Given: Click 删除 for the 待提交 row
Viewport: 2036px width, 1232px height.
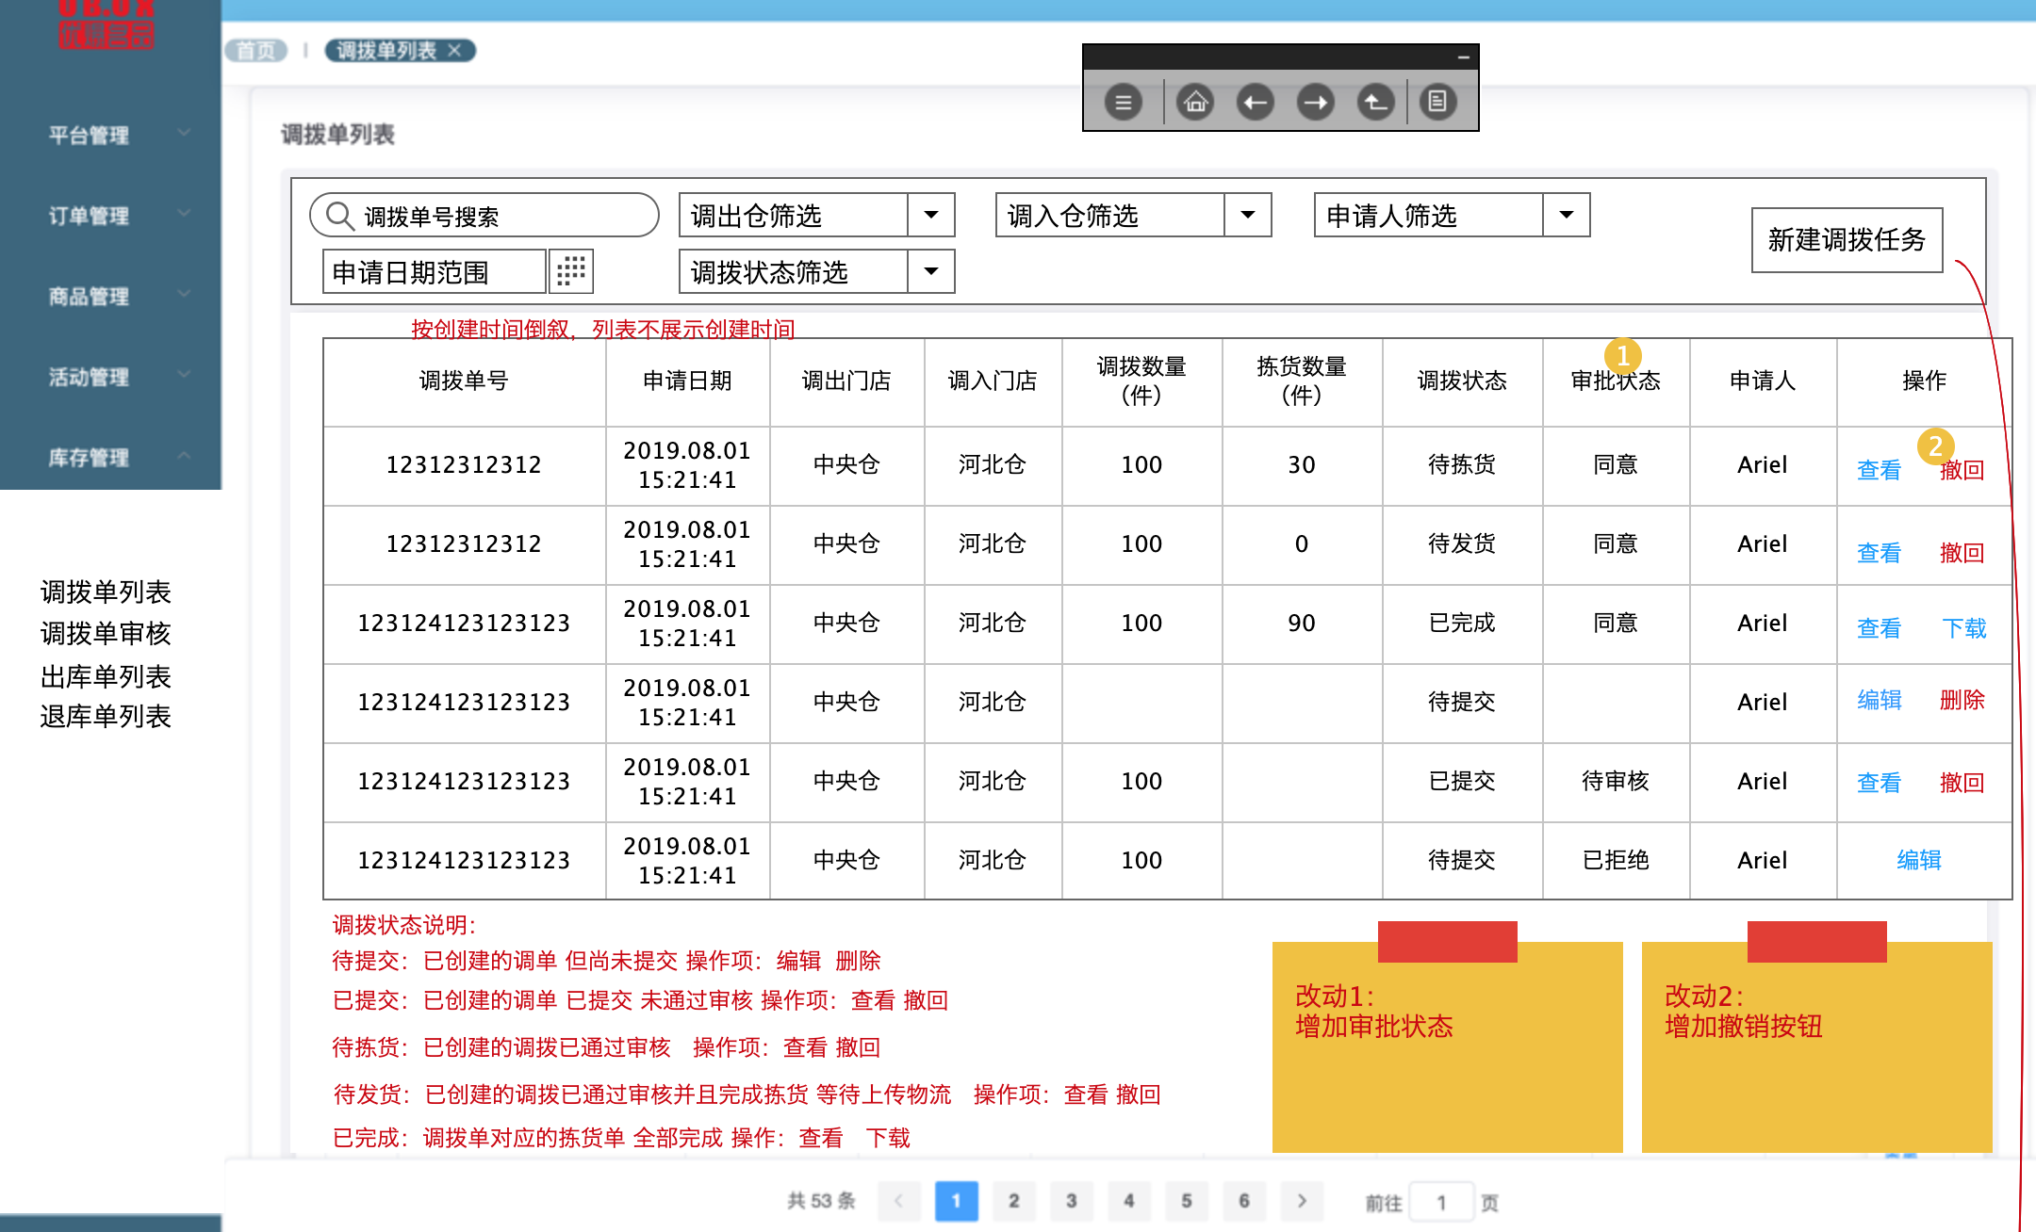Looking at the screenshot, I should (1962, 700).
